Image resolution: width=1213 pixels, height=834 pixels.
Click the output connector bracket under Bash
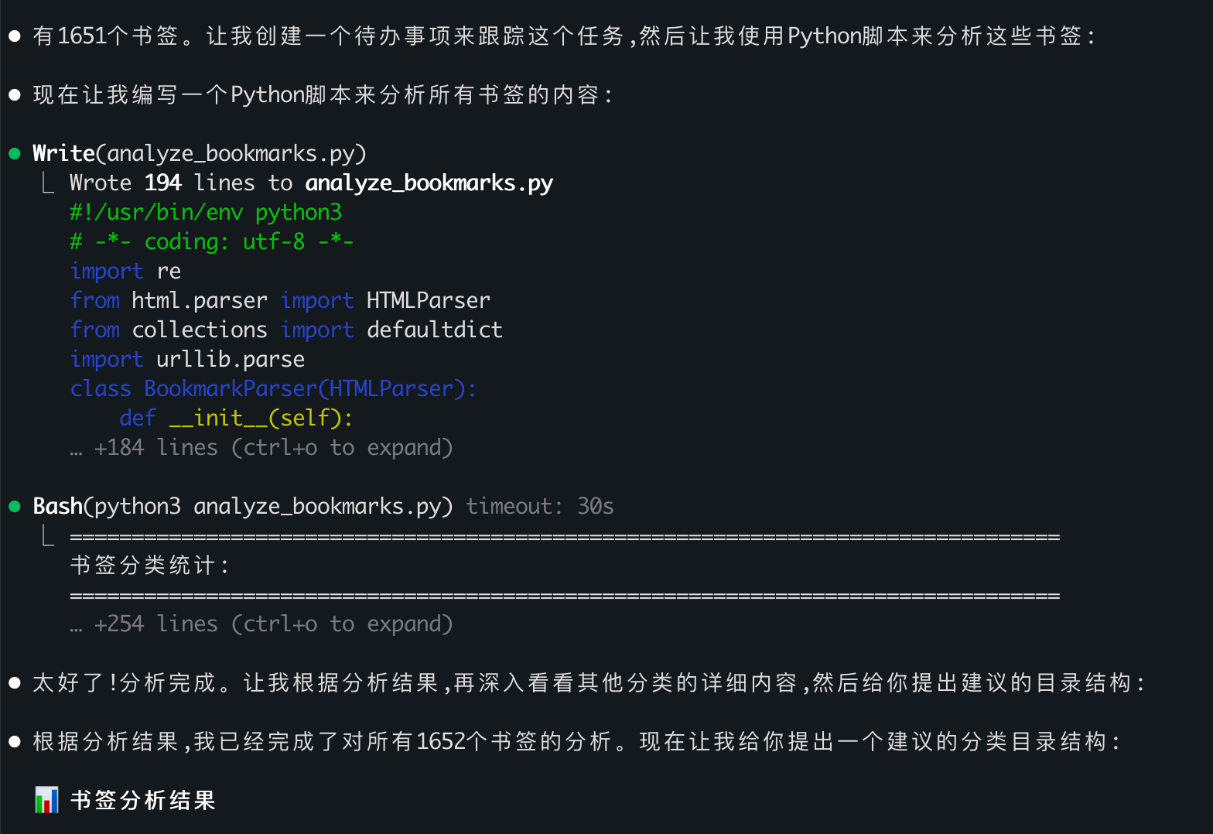[x=48, y=535]
